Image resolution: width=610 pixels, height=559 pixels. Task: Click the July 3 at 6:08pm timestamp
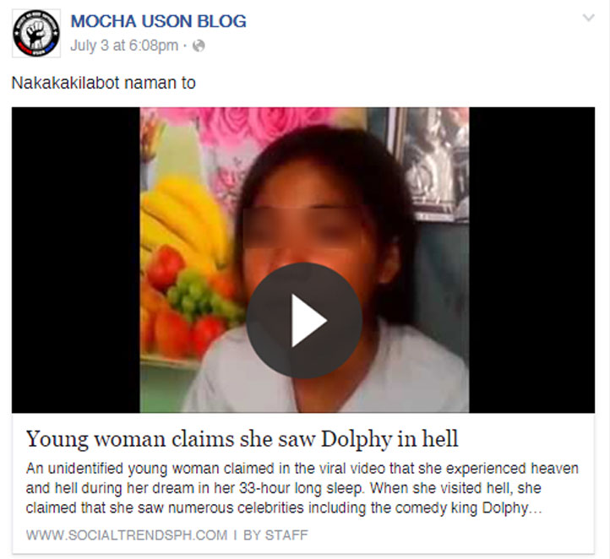(x=124, y=46)
